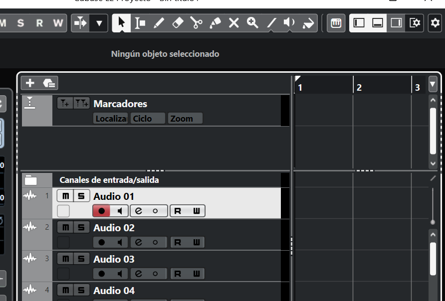Select the Object Selection arrow tool
The image size is (445, 301).
(x=121, y=23)
